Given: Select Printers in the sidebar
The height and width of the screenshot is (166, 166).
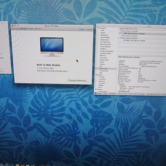Looking at the screenshot, I should point(102,64).
